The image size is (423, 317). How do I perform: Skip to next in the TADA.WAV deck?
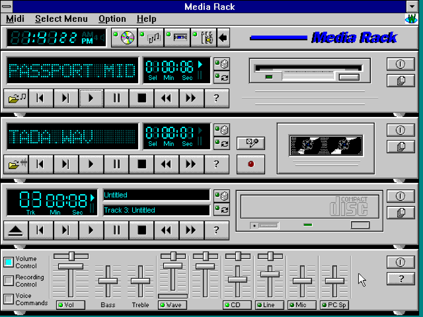[x=66, y=164]
